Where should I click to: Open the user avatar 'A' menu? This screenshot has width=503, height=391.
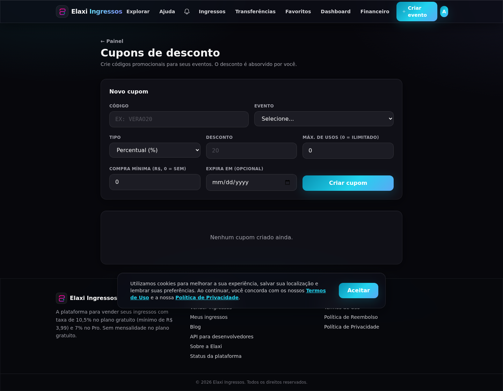click(444, 12)
